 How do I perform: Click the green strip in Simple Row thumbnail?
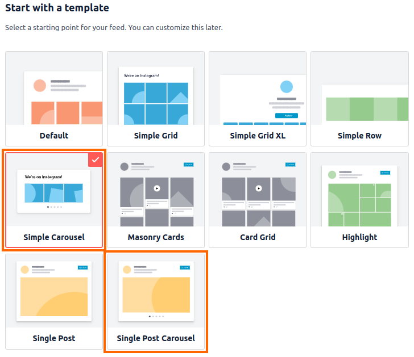click(x=359, y=109)
